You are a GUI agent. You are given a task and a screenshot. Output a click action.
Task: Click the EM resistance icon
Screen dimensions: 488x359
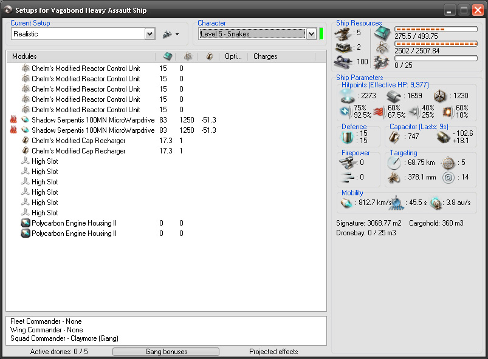[x=345, y=111]
